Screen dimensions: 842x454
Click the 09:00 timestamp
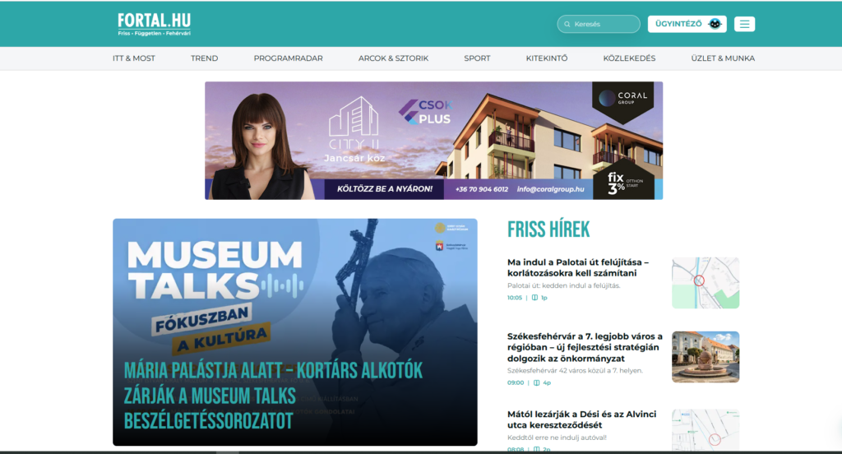516,383
